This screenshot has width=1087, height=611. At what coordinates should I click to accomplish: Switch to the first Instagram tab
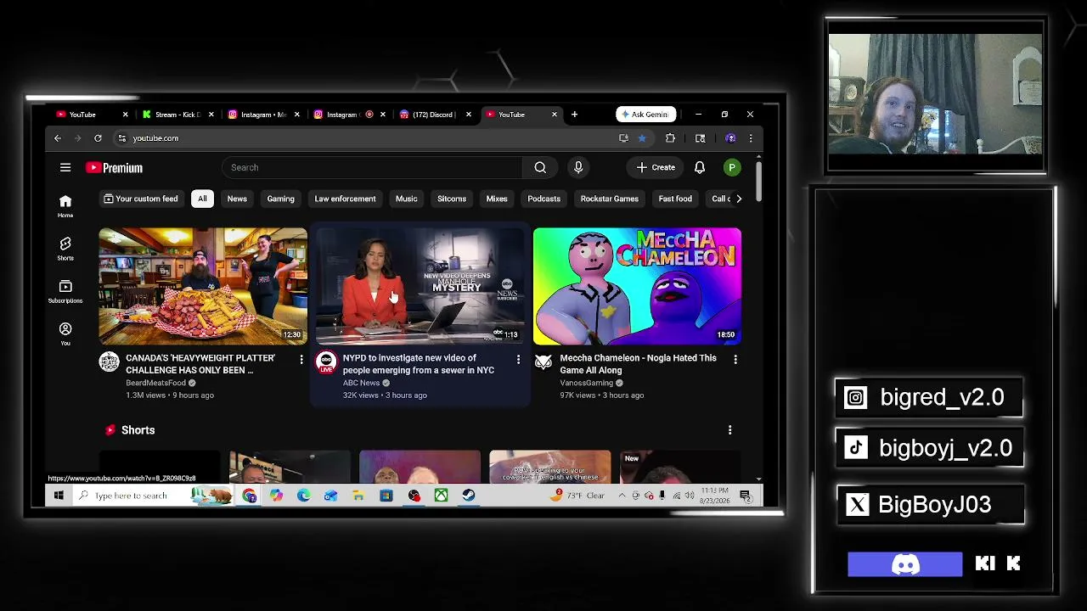[x=263, y=114]
